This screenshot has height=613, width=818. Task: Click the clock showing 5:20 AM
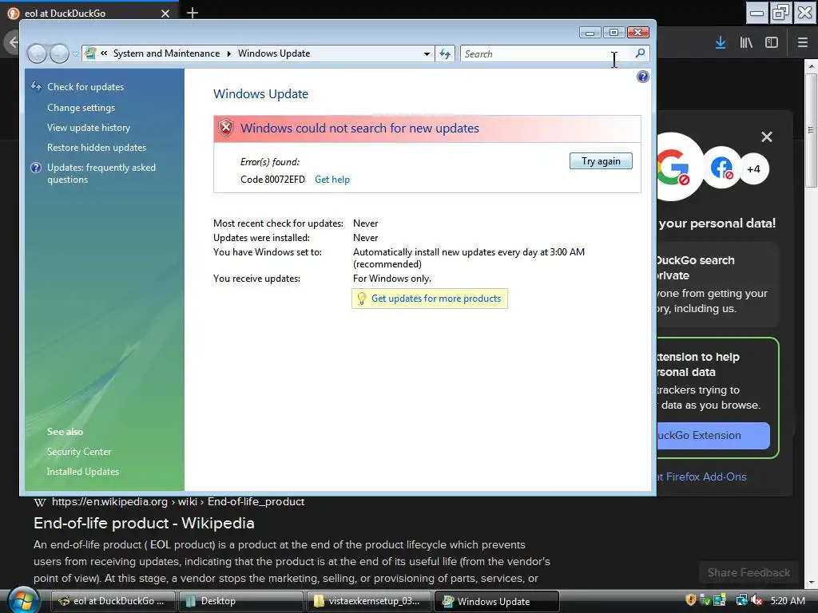[788, 600]
